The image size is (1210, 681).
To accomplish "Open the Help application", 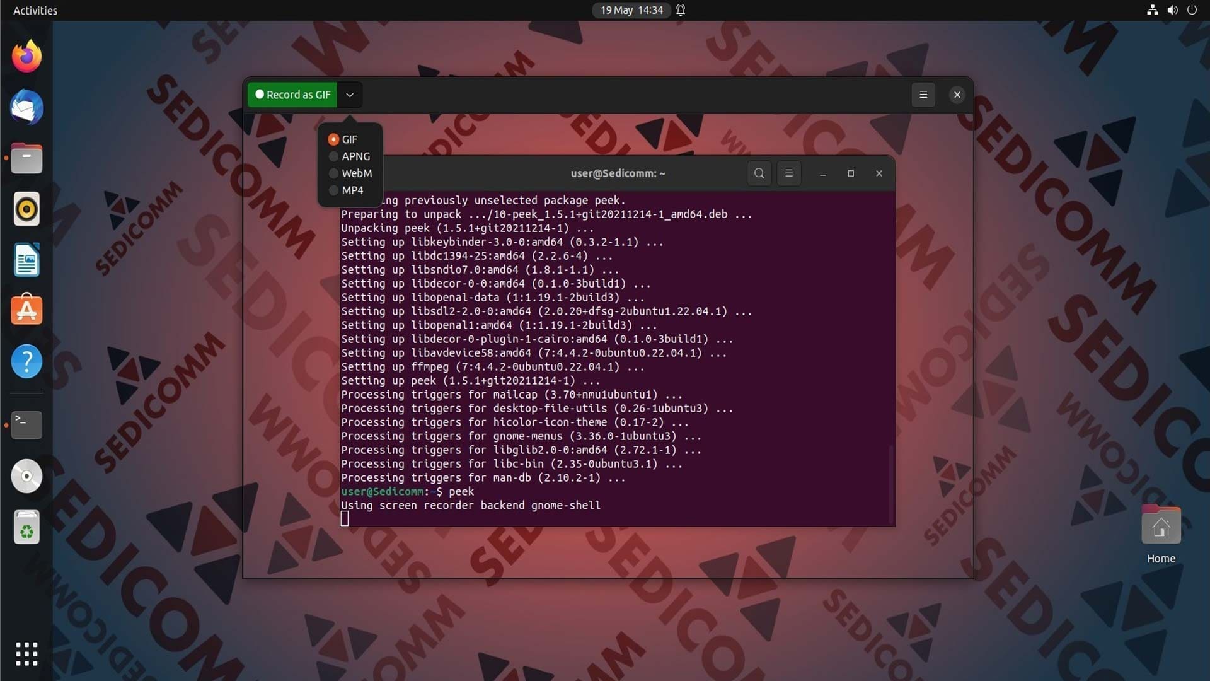I will click(x=26, y=361).
